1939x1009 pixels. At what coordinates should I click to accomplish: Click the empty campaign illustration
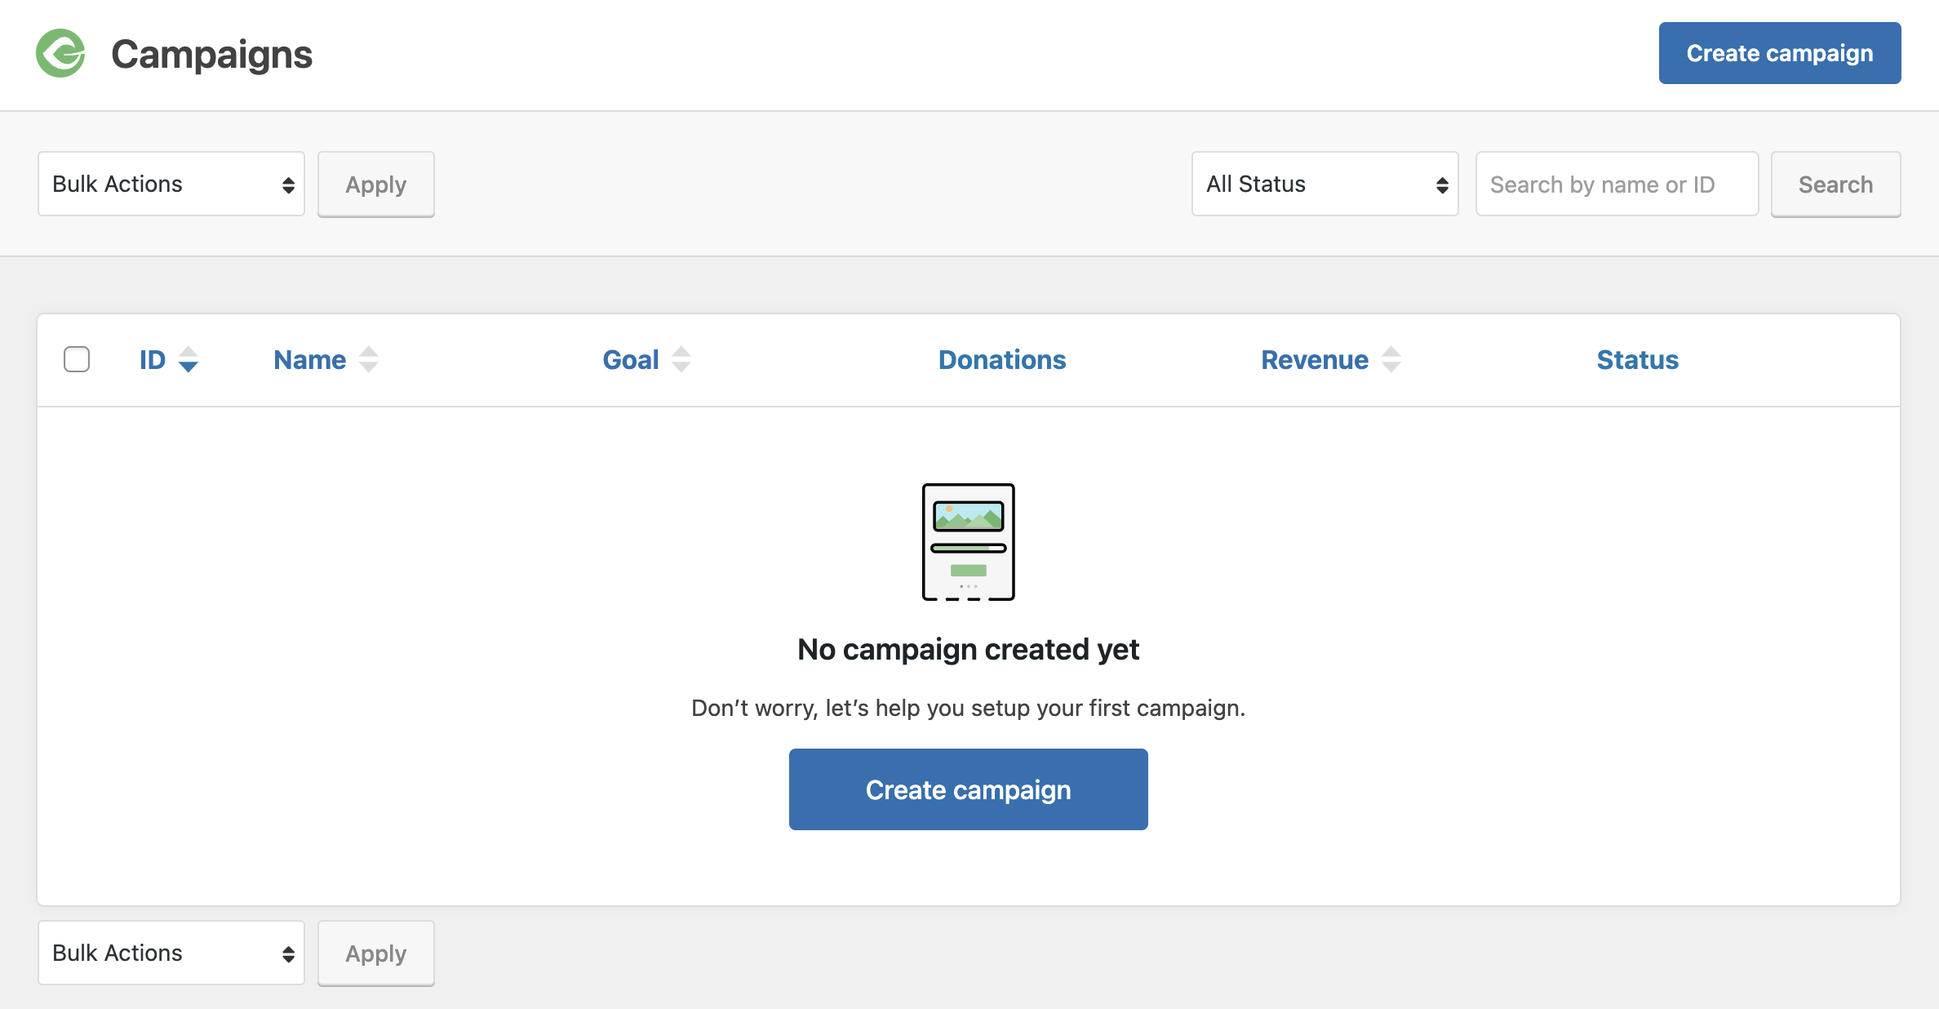(x=969, y=542)
